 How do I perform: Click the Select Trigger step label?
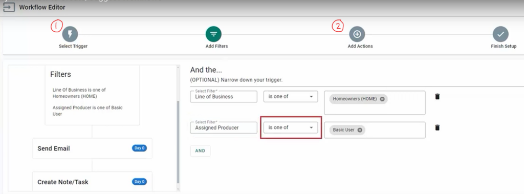pos(73,46)
